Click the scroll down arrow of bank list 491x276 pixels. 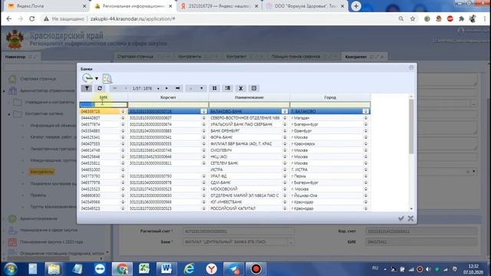tap(411, 209)
